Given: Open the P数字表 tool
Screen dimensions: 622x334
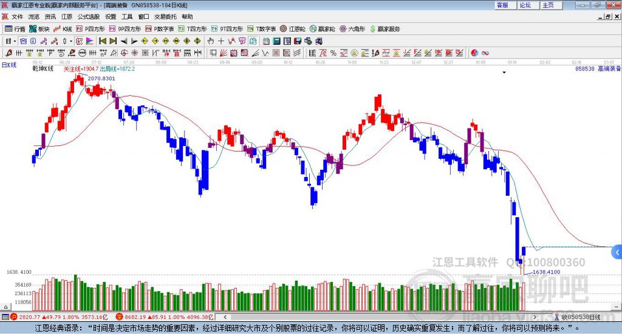Looking at the screenshot, I should tap(160, 29).
